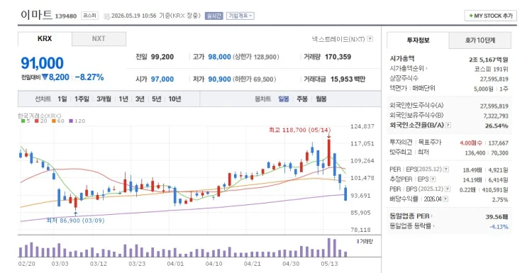
Task: Select the 1일 line chart period
Action: tap(62, 99)
